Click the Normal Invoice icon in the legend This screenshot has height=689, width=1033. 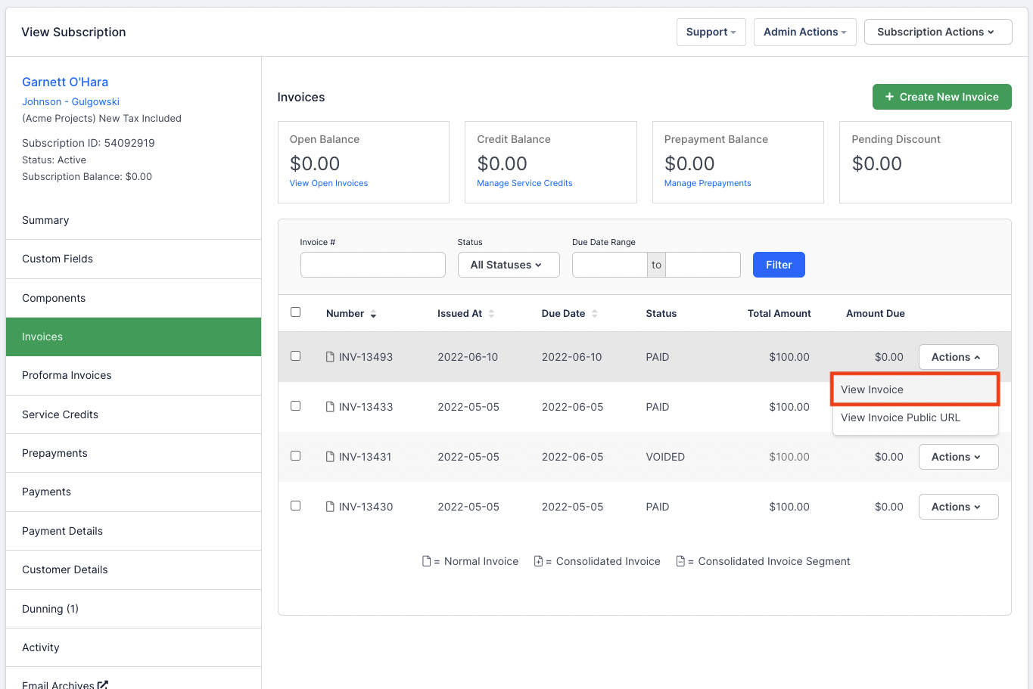point(426,560)
